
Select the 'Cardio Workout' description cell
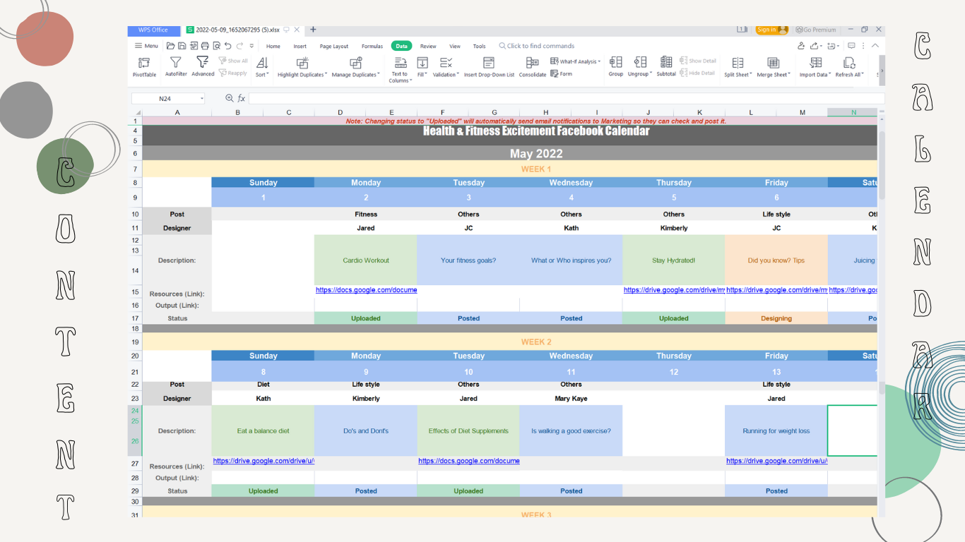point(366,260)
